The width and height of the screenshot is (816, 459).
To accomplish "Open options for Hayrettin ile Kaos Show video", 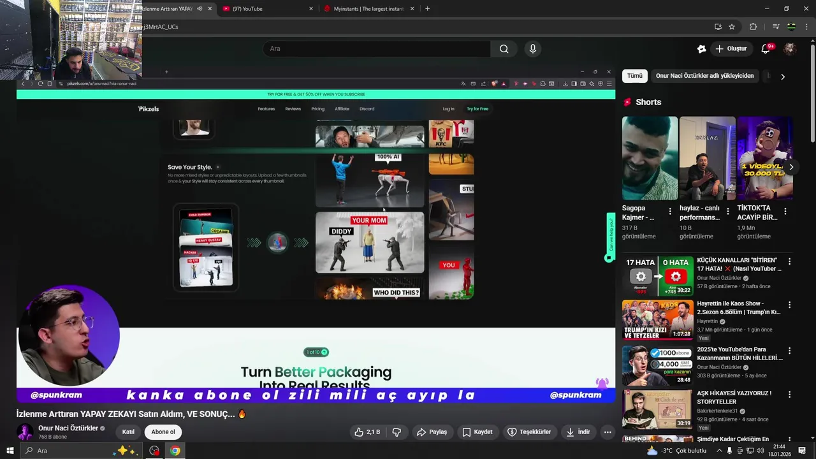I will pyautogui.click(x=789, y=305).
